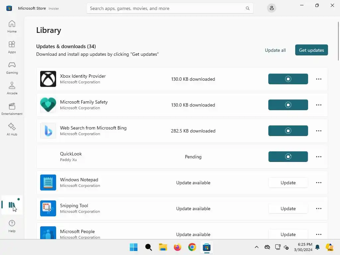Update Windows Notepad
Screen dimensions: 340x255
pyautogui.click(x=288, y=183)
